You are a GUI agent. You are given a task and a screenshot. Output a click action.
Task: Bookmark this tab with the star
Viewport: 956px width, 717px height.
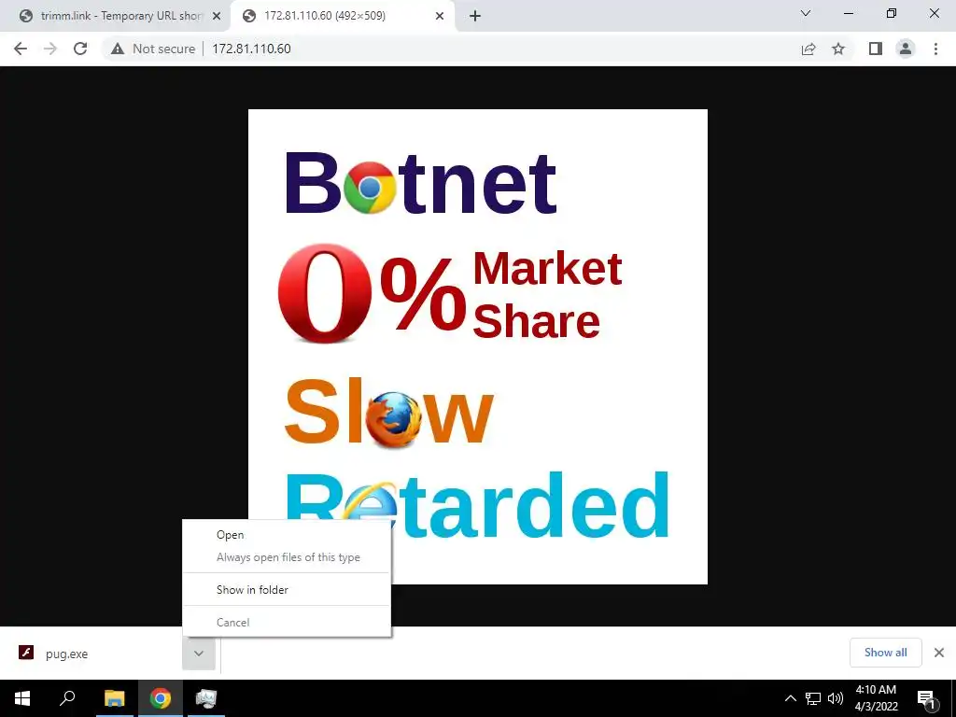click(838, 49)
